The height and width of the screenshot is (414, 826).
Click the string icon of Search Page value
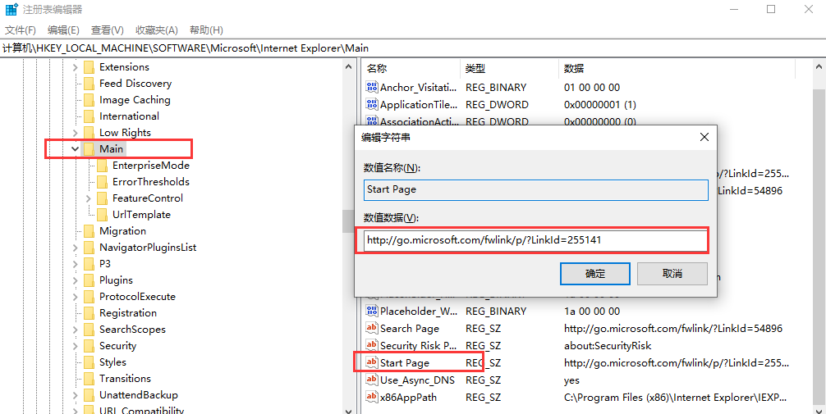(x=372, y=328)
